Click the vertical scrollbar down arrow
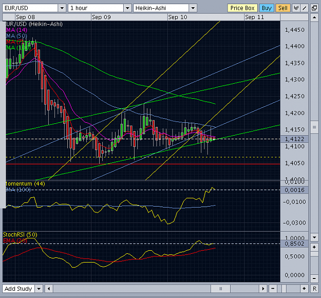The height and width of the screenshot is (298, 321). tap(314, 237)
